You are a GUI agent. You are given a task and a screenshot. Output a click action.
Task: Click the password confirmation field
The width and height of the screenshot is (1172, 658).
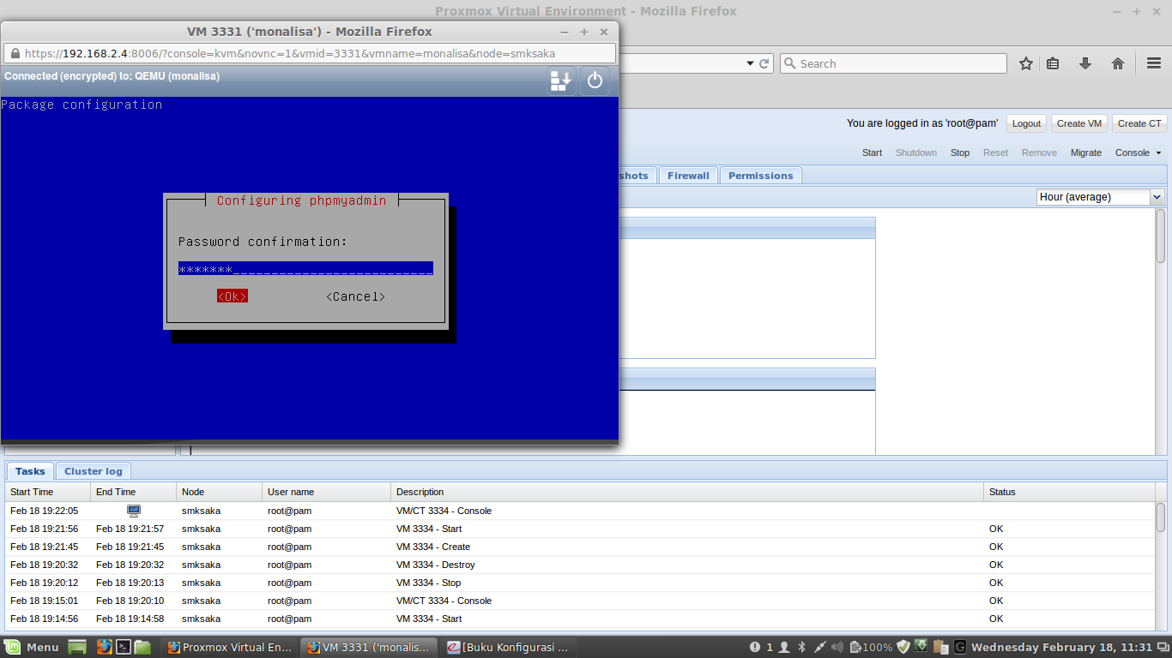(x=305, y=269)
